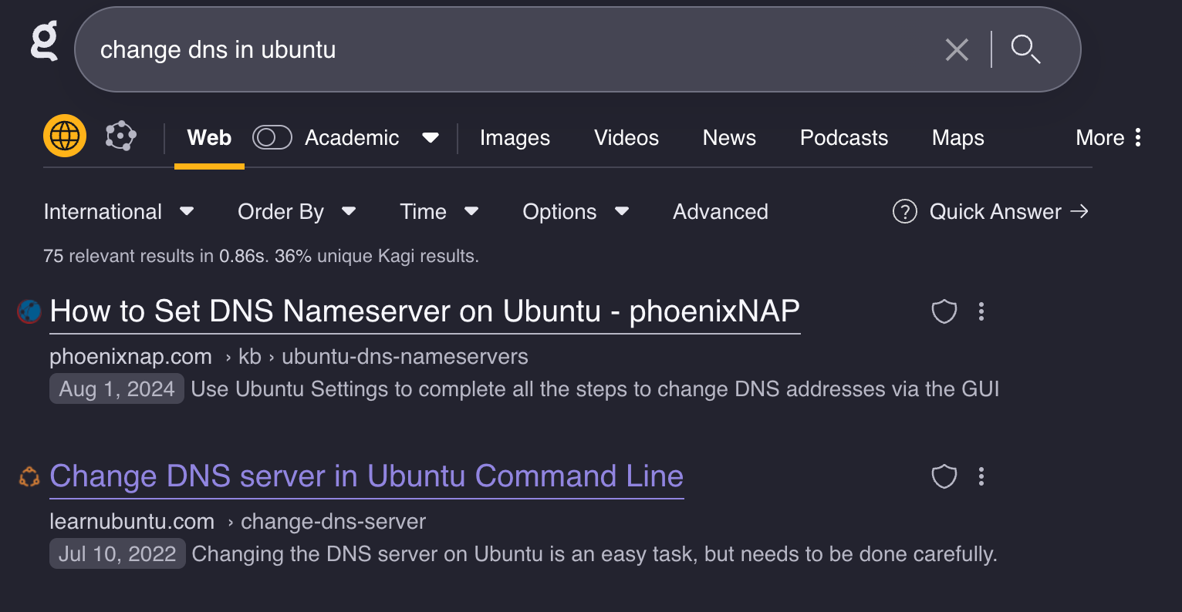Open three-dot menu for phoenixNAP result
1182x612 pixels.
981,311
